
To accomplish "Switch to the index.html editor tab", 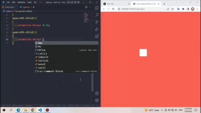I will 8,7.
